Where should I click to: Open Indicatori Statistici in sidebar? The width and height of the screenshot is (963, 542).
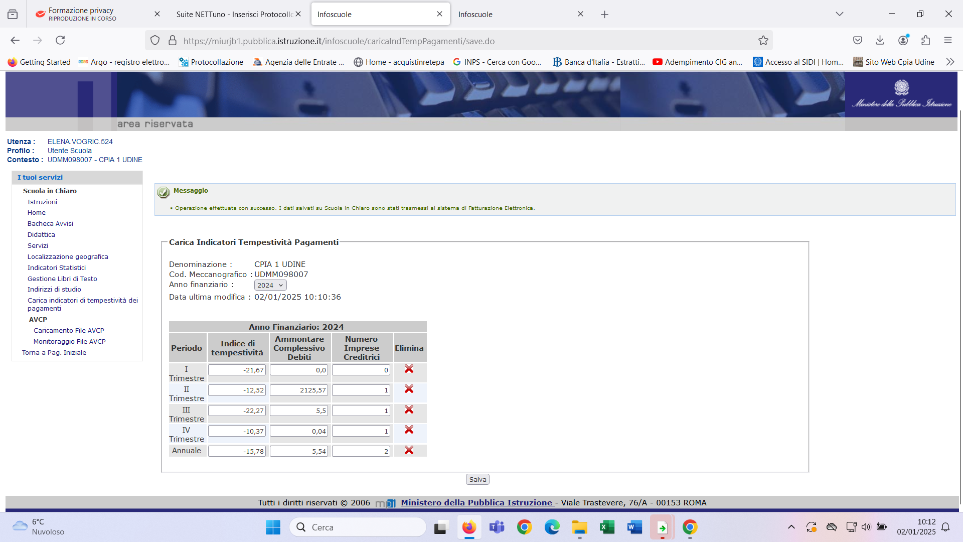pyautogui.click(x=57, y=267)
